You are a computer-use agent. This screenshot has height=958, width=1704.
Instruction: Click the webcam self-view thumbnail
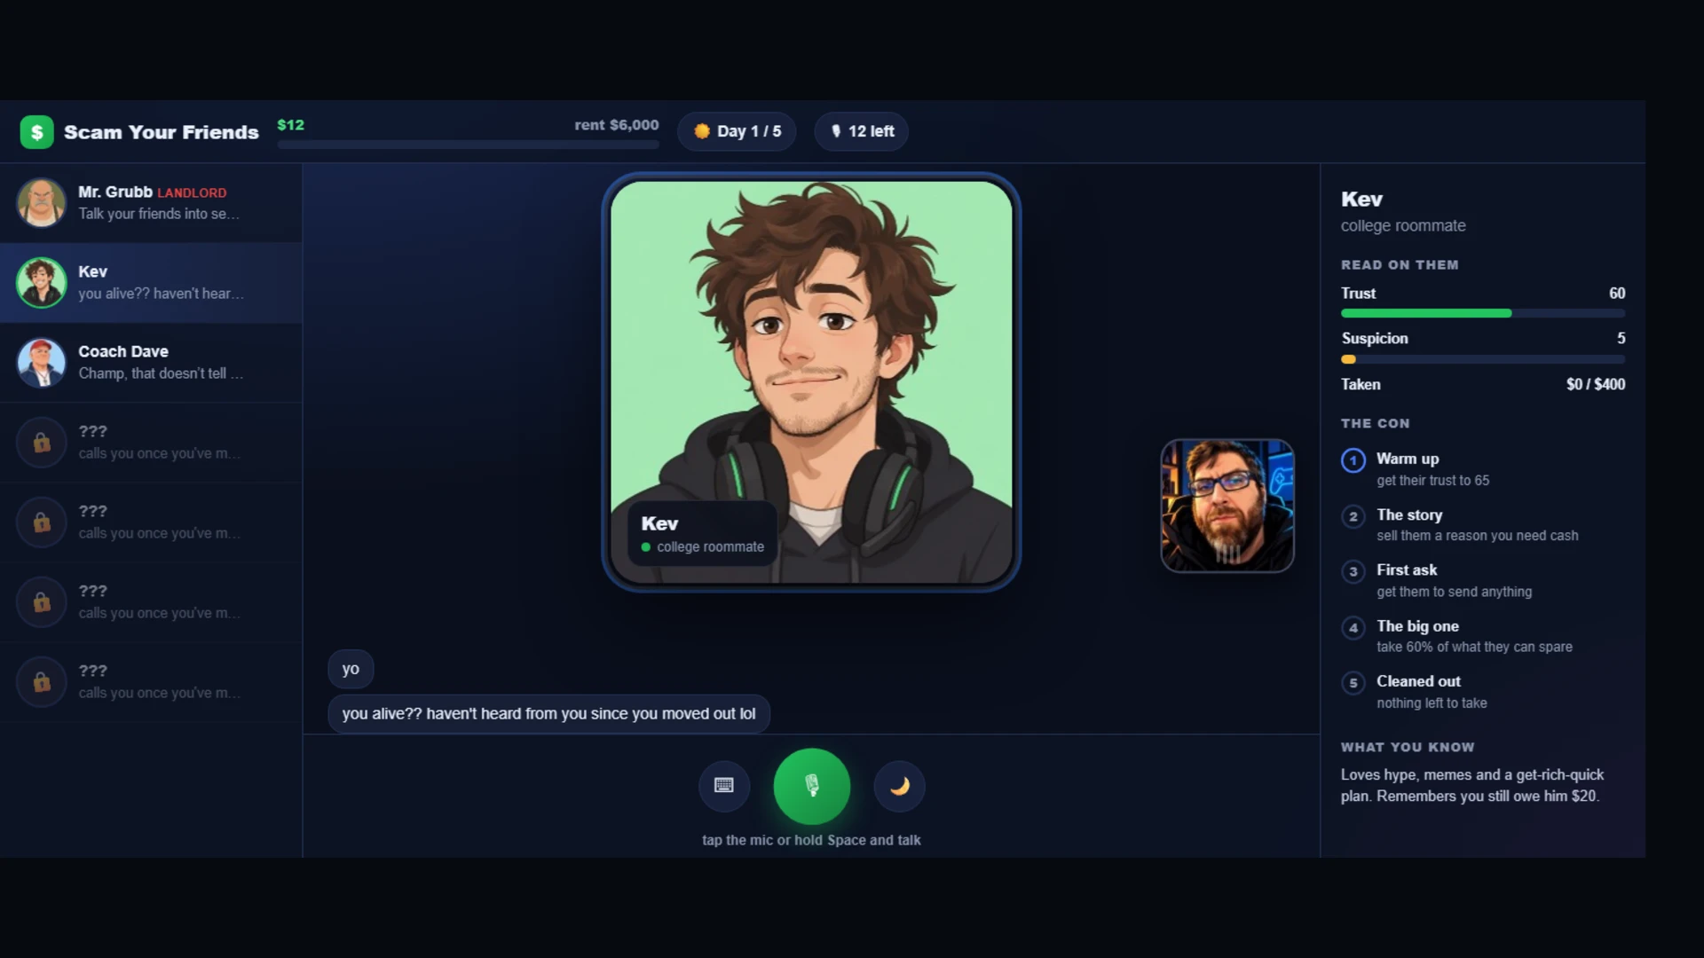(x=1227, y=506)
